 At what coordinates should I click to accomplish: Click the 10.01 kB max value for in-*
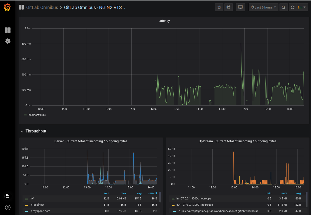click(x=120, y=199)
